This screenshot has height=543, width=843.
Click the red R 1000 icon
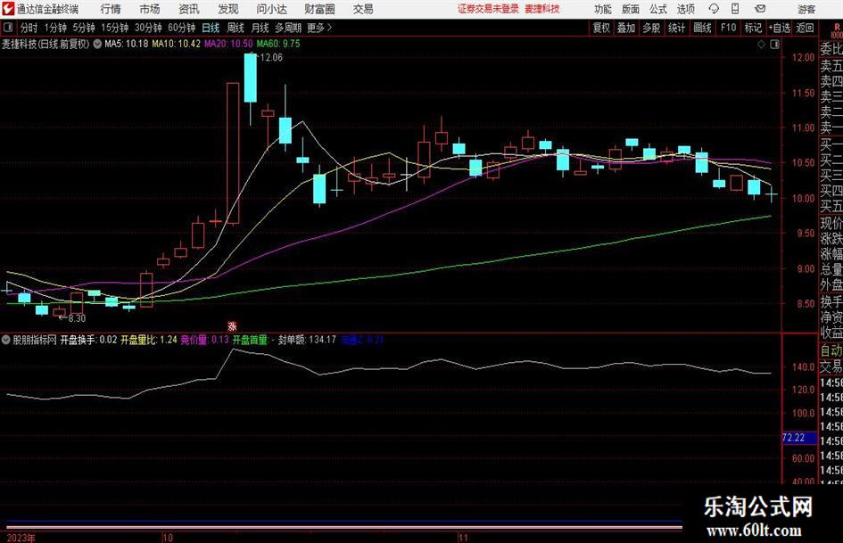coord(837,30)
